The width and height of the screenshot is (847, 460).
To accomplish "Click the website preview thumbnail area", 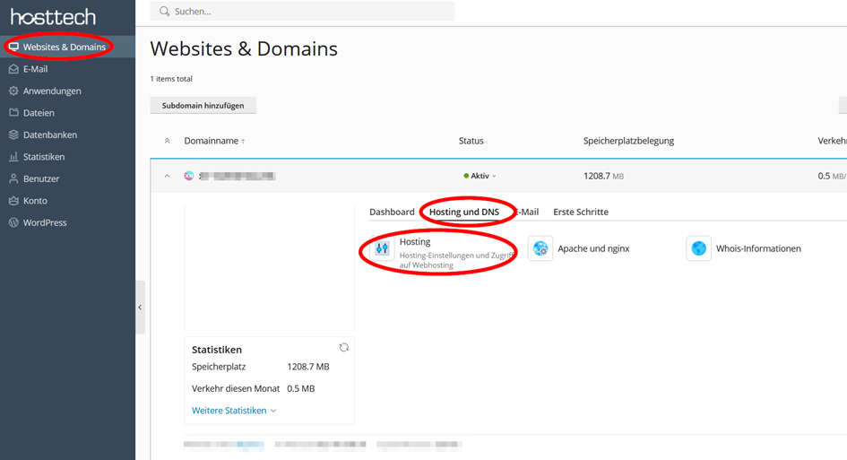I will [269, 267].
